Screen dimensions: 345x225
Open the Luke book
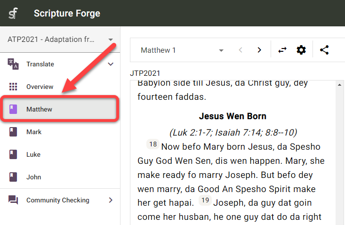pos(33,154)
